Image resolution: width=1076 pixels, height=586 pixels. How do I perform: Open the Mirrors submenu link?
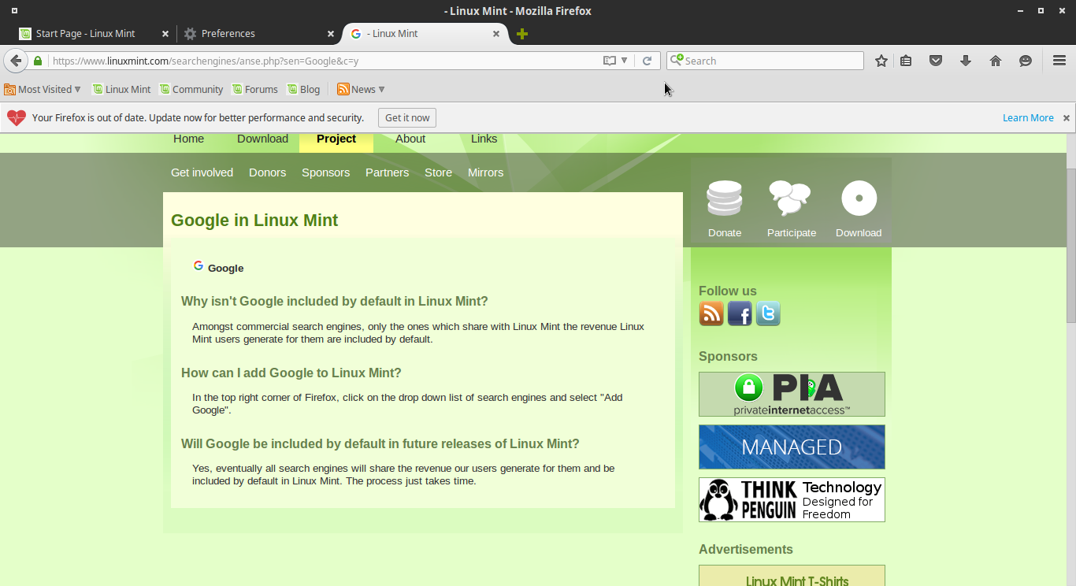[485, 172]
